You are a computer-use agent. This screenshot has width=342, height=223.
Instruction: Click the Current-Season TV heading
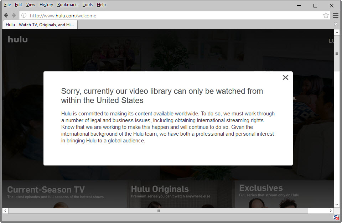(x=46, y=190)
